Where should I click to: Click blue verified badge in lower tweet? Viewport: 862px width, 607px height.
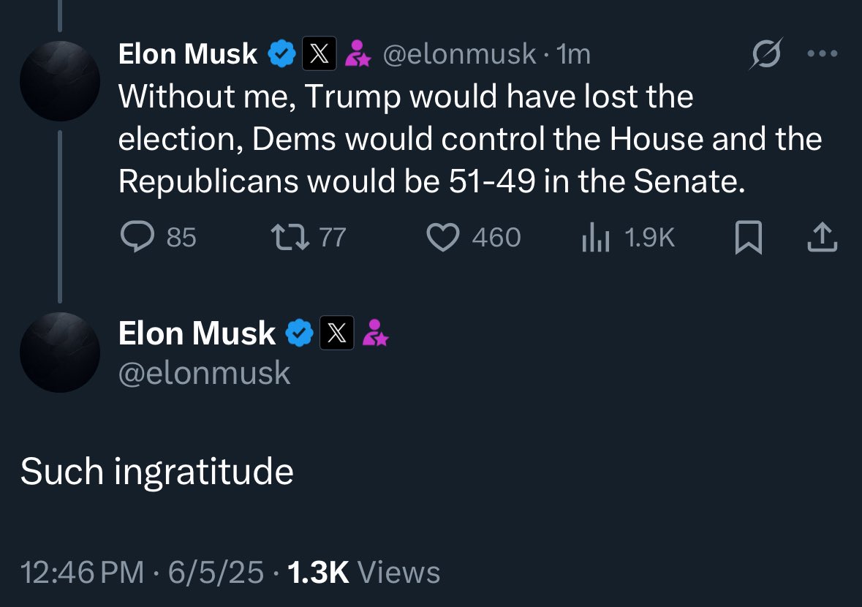[300, 333]
